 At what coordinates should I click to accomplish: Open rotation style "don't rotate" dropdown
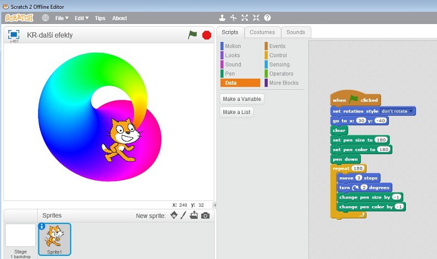click(x=397, y=111)
